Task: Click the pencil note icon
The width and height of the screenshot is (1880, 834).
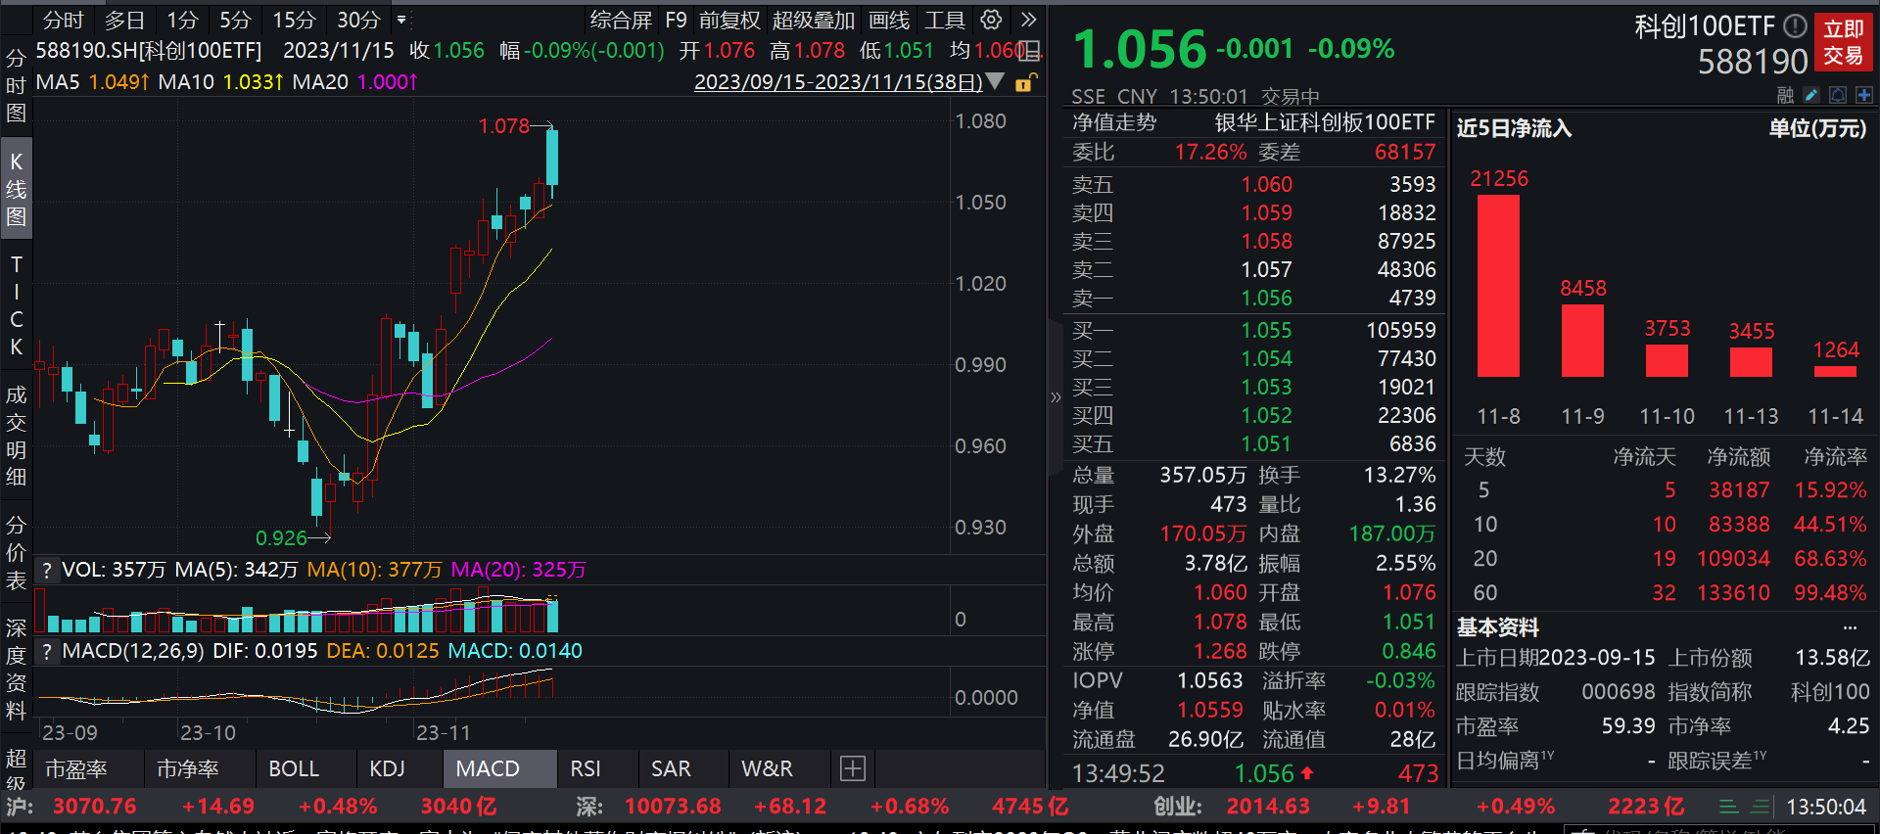Action: (1812, 95)
